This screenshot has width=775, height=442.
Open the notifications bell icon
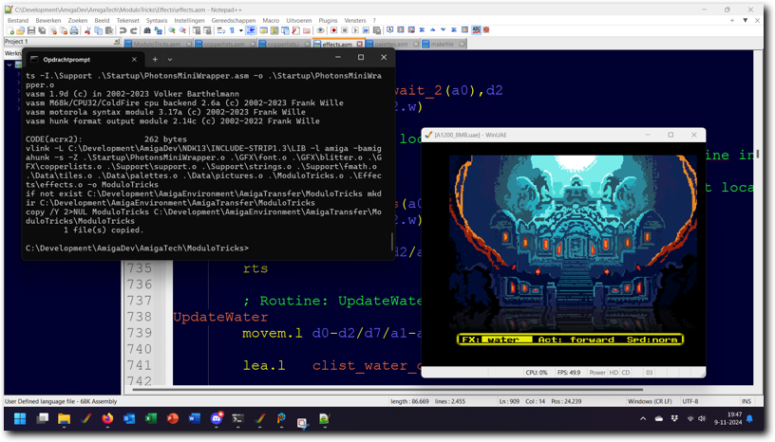tap(749, 419)
